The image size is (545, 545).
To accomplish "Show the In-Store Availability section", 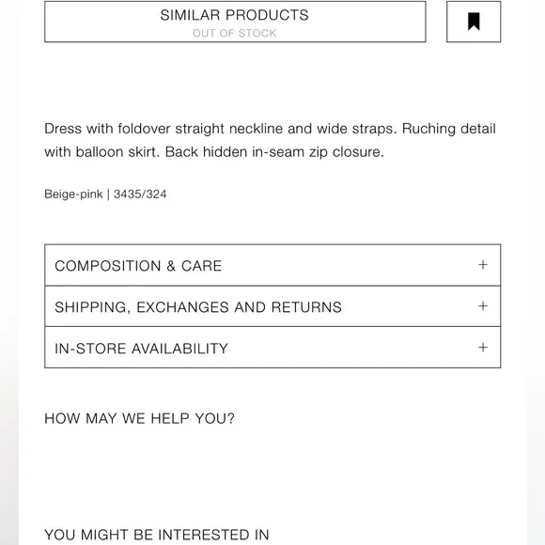I will coord(272,348).
